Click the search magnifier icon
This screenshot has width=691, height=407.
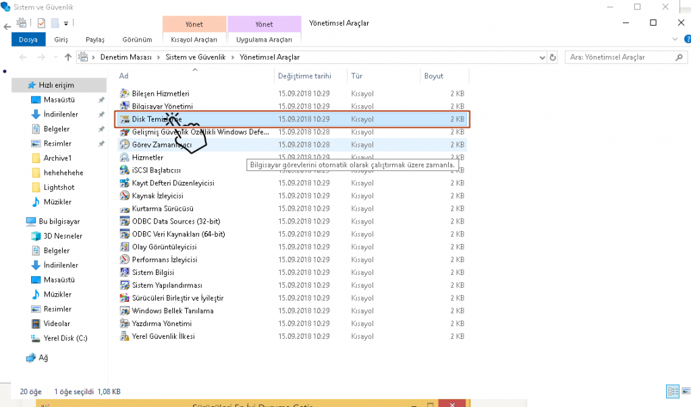[679, 57]
